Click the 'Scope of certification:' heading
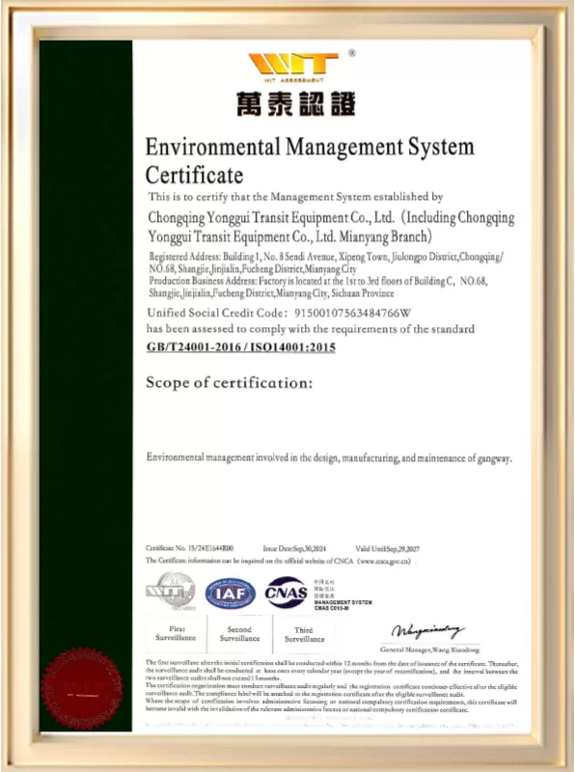 tap(229, 383)
